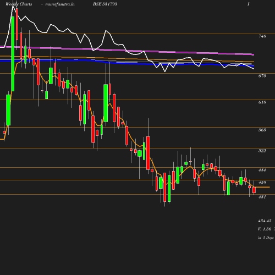Click the 670 price level label

(262, 76)
